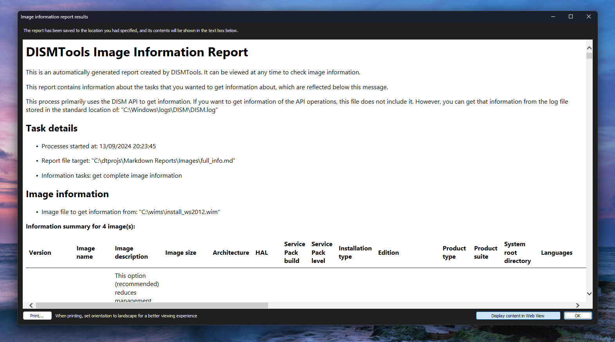Click the horizontal scrollbar right arrow
The height and width of the screenshot is (342, 615).
(577, 305)
